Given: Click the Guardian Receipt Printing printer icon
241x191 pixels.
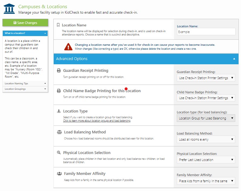Looking at the screenshot, I should [x=59, y=71].
